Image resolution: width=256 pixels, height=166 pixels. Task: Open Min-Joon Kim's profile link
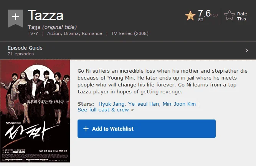coord(179,104)
